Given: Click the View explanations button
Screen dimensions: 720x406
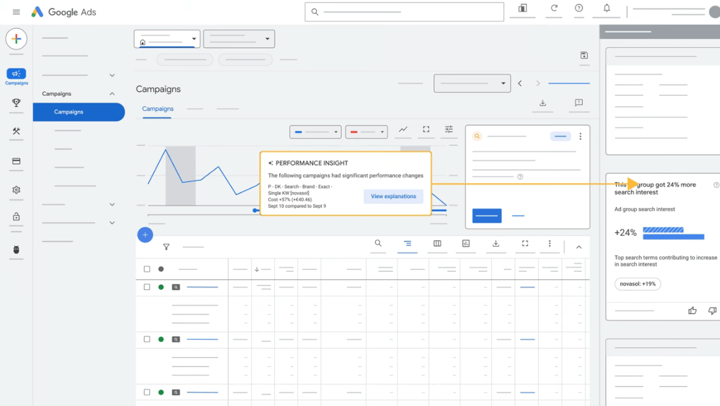Looking at the screenshot, I should 393,196.
